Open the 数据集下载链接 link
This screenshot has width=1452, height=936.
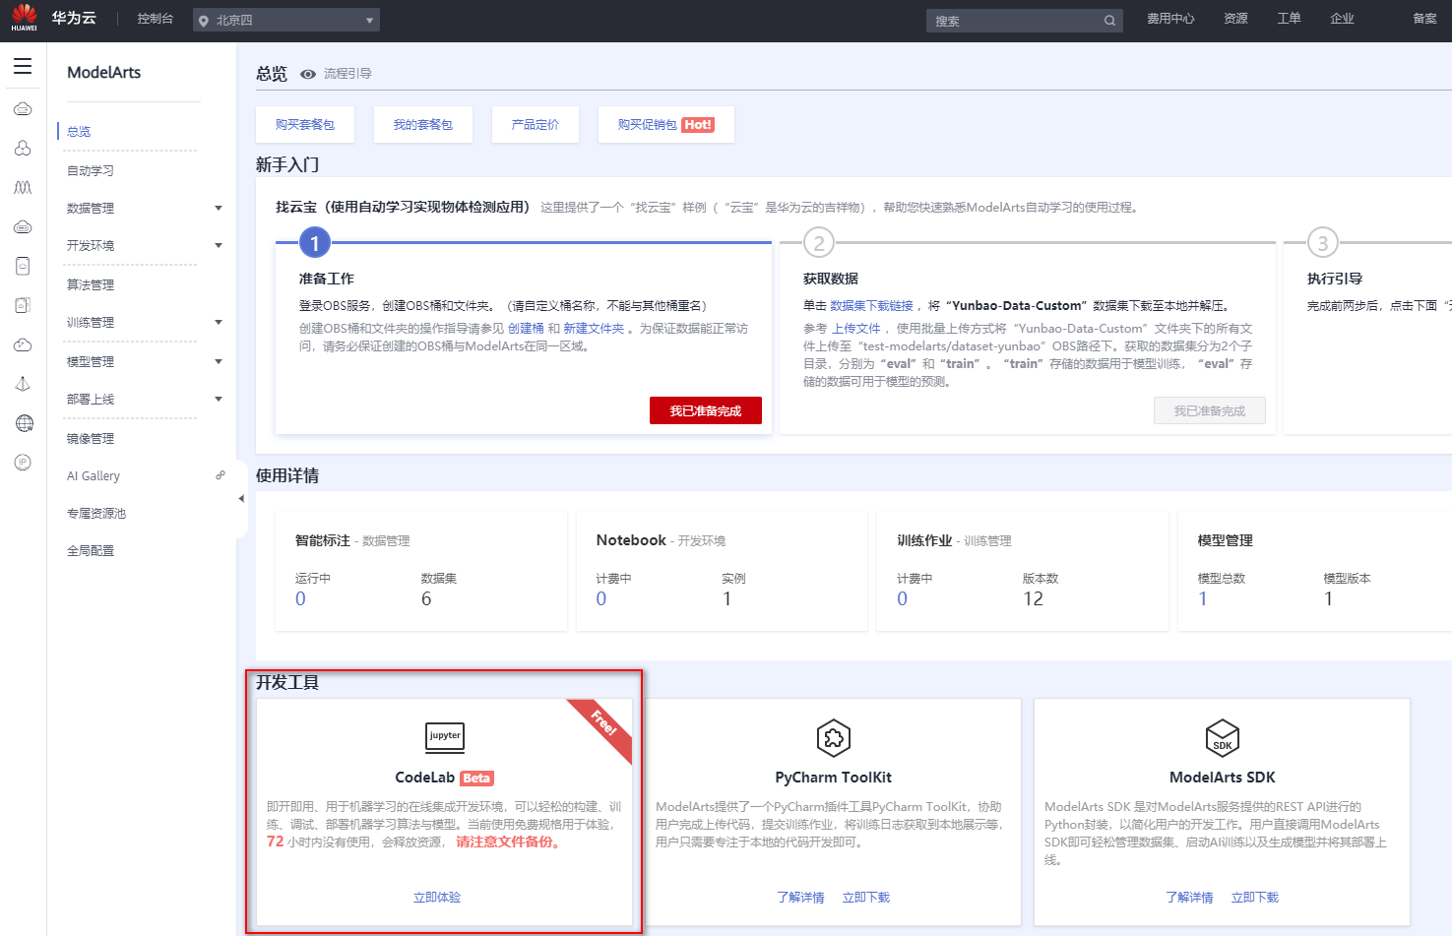point(871,306)
